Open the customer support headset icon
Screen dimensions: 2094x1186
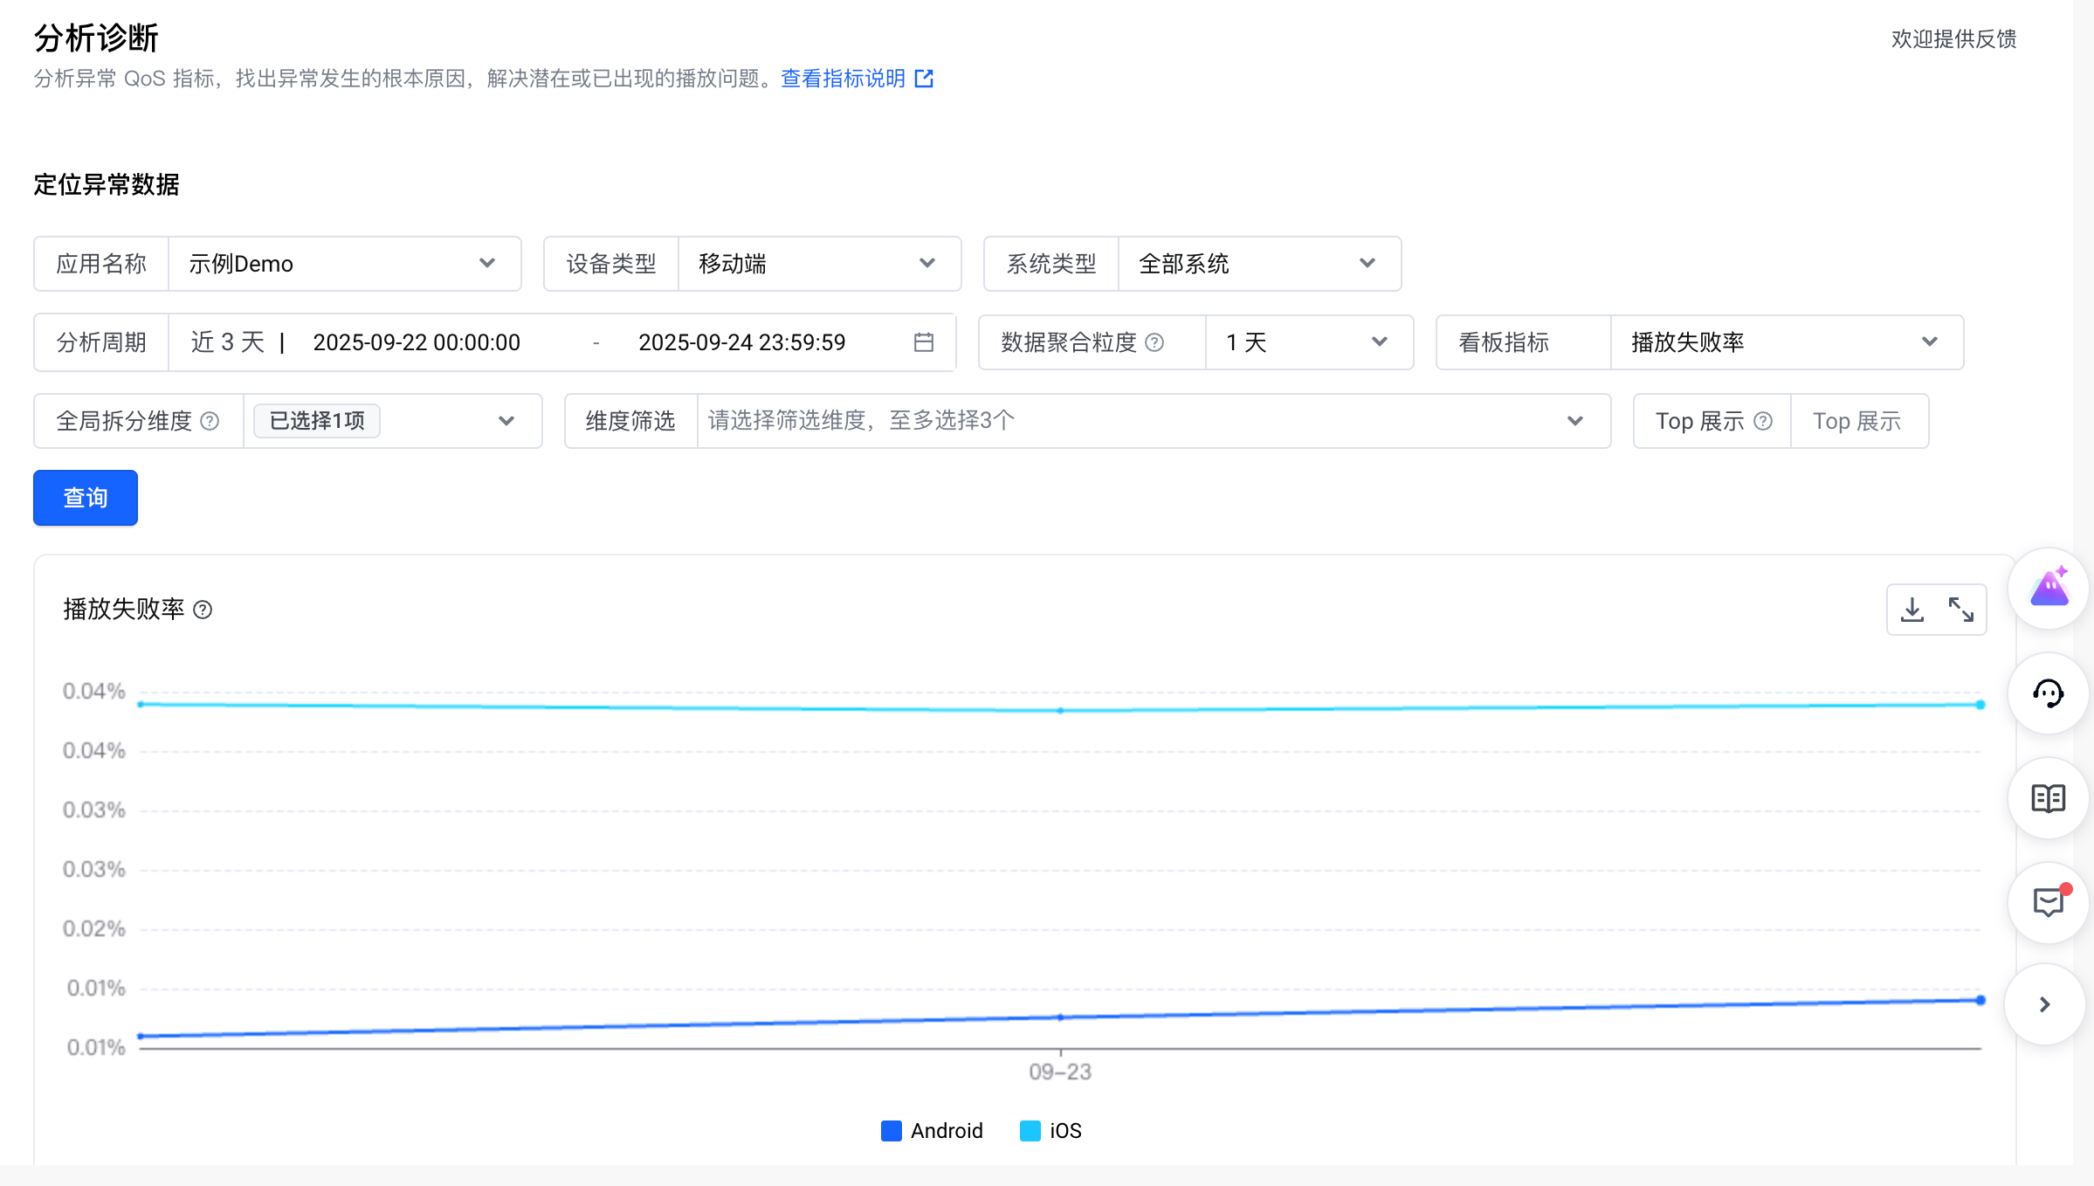click(x=2049, y=693)
